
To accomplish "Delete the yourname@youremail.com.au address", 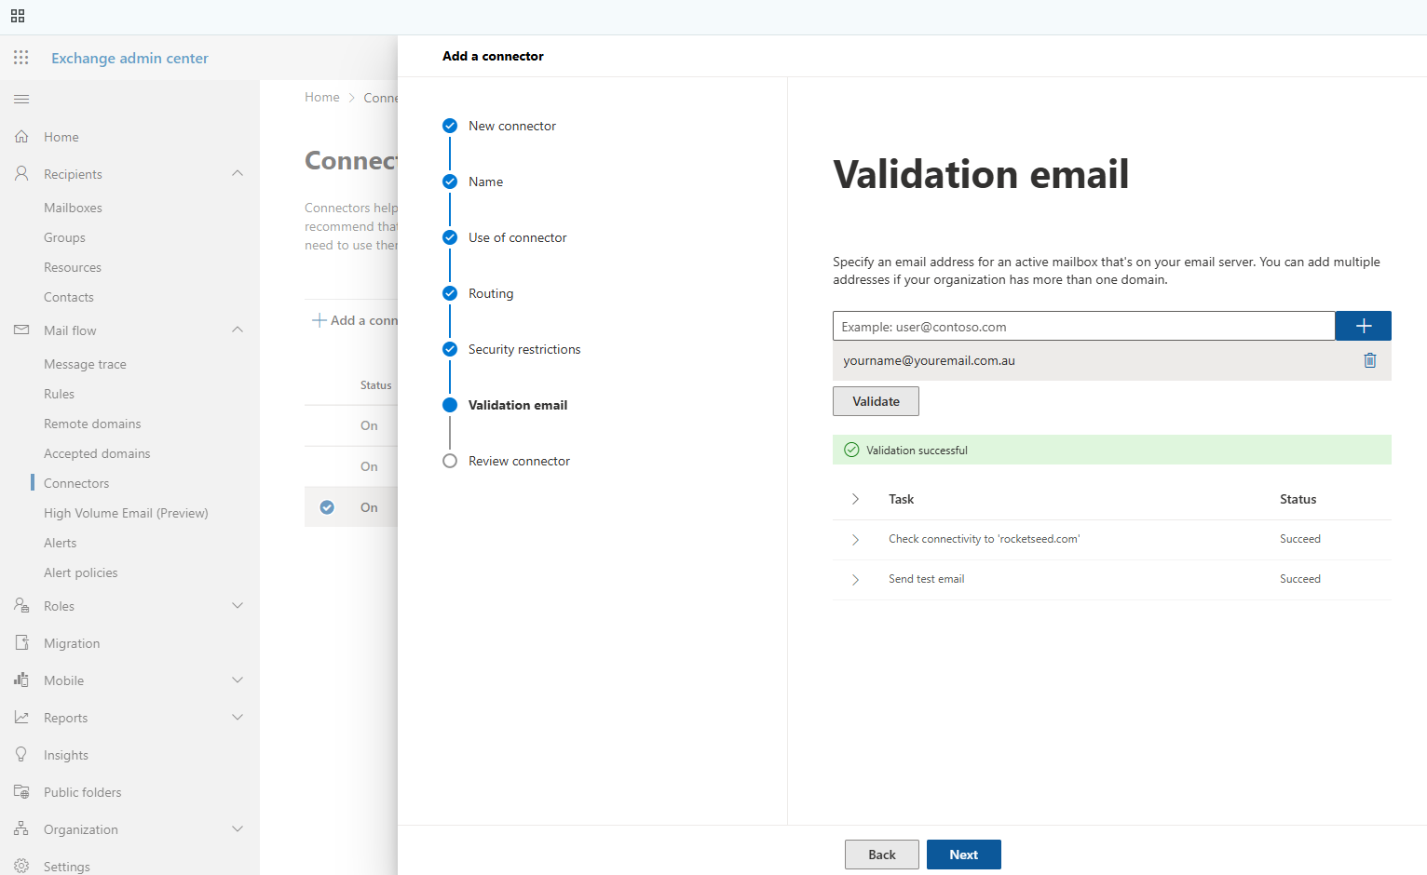I will [1369, 360].
